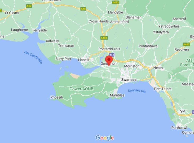
Task: Click the Bae Caerfyrddin bay label
Action: 33,57
